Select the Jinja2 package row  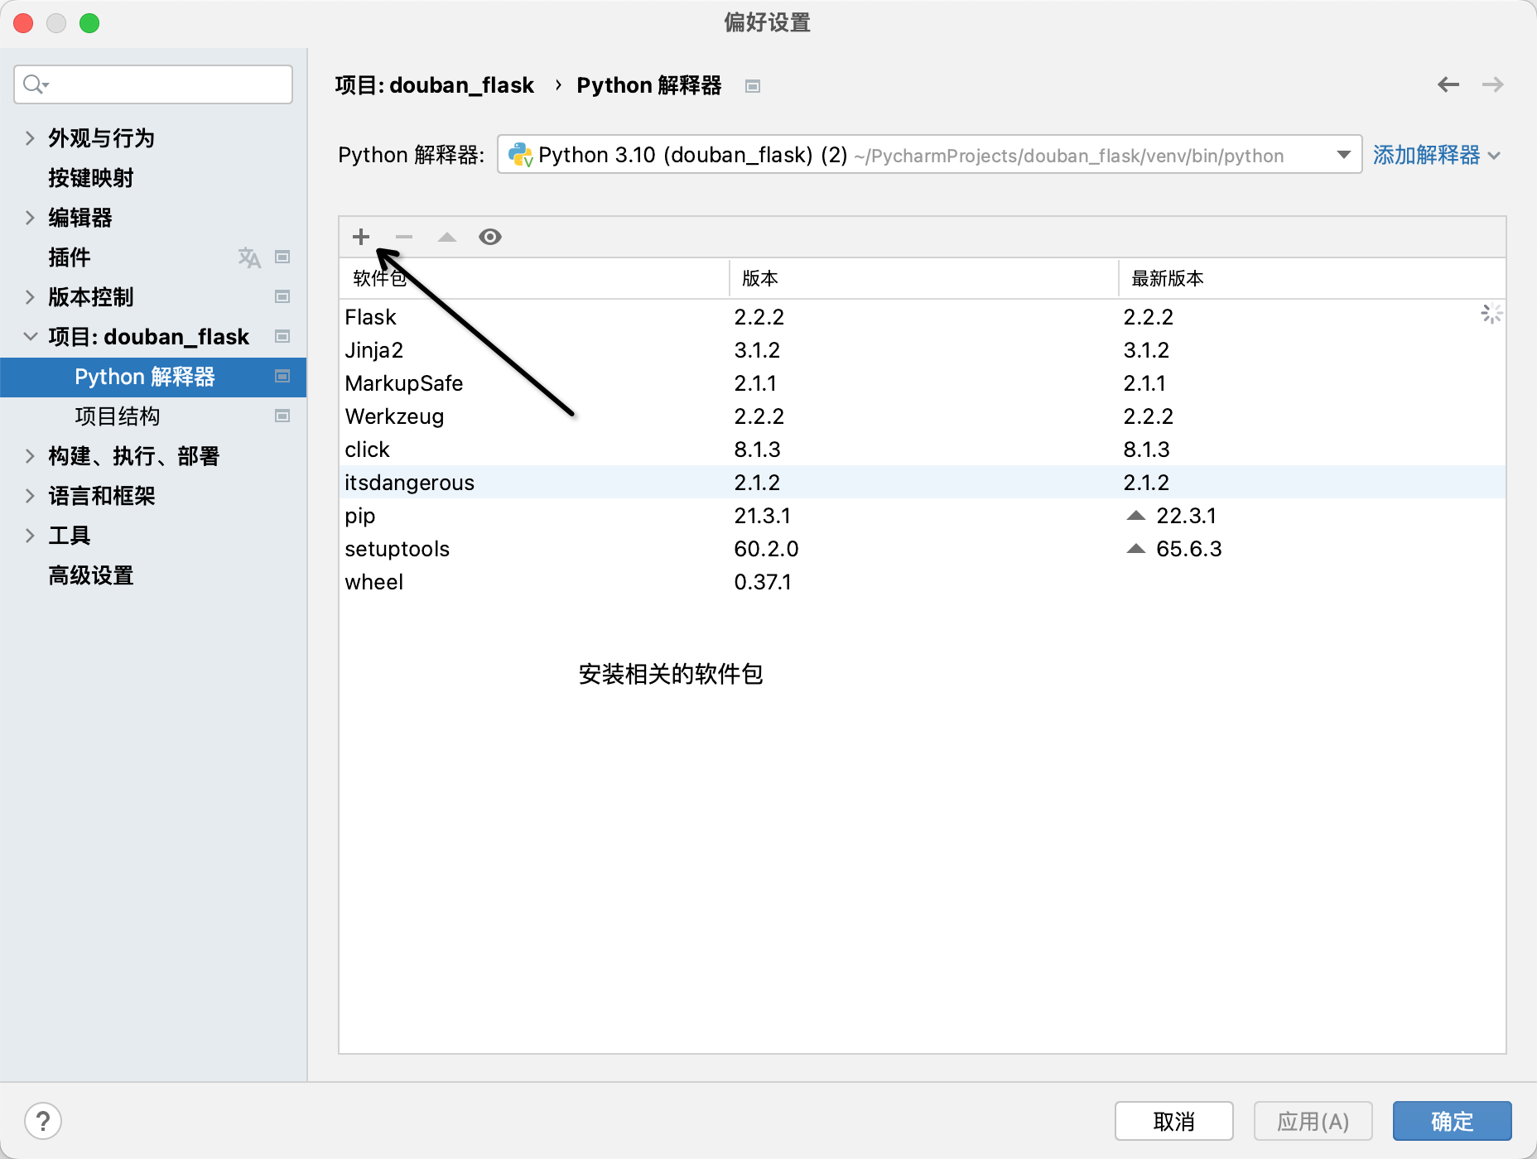pos(923,350)
